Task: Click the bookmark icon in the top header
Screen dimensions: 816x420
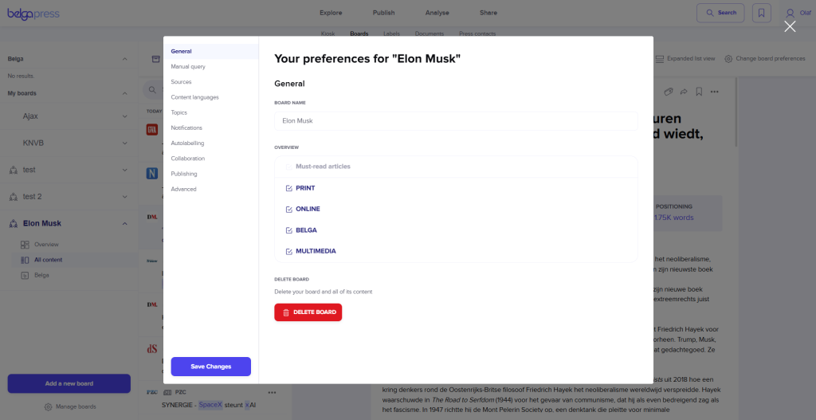Action: 762,13
